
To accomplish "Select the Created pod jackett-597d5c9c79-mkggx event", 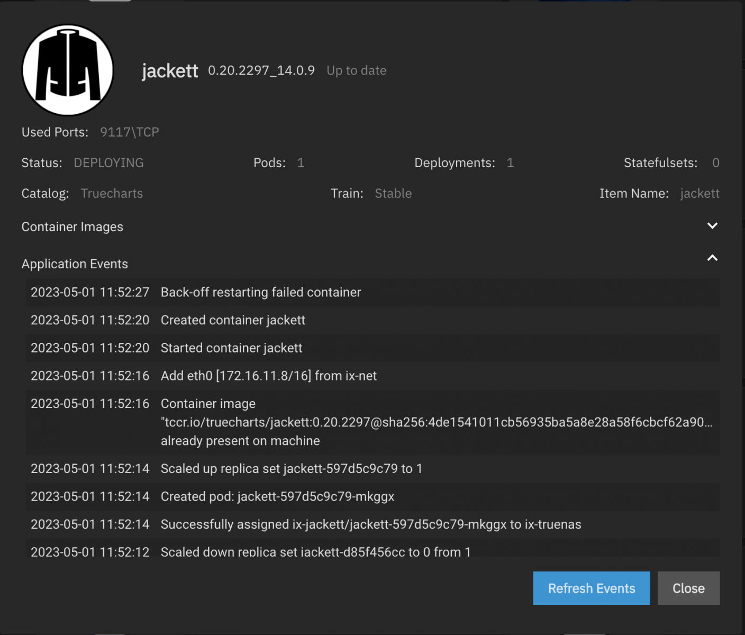I will coord(373,497).
